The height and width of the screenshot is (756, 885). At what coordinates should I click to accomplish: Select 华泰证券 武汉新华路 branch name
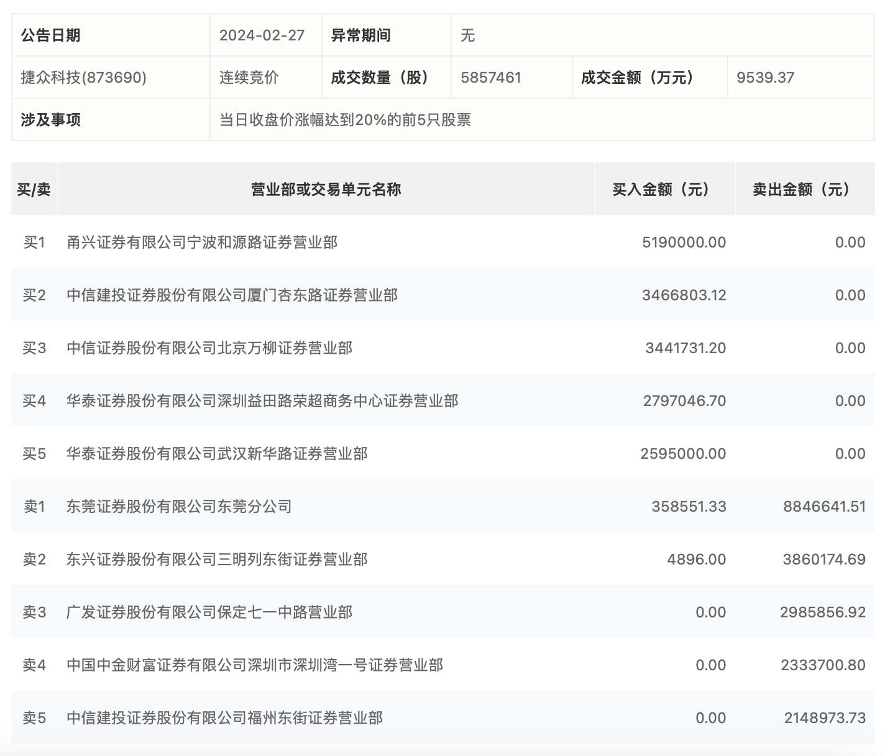(x=217, y=453)
